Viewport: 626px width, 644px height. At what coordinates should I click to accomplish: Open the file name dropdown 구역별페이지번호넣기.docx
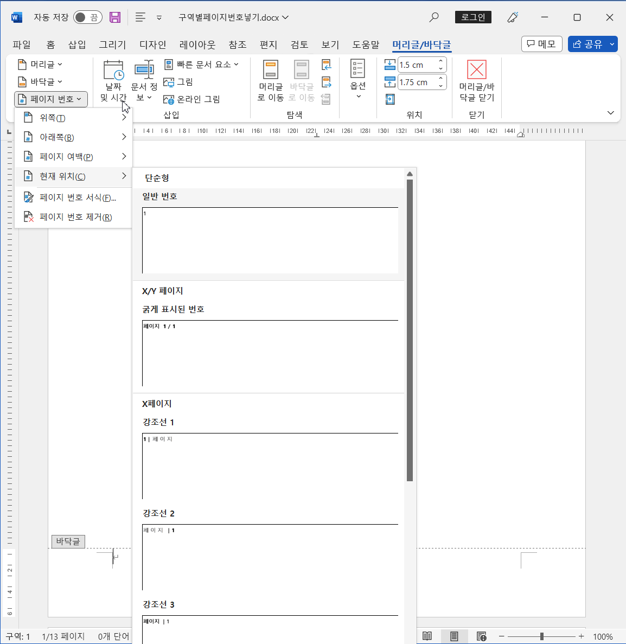coord(233,17)
